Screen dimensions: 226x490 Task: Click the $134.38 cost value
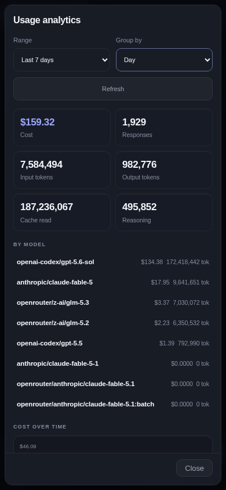tap(152, 262)
